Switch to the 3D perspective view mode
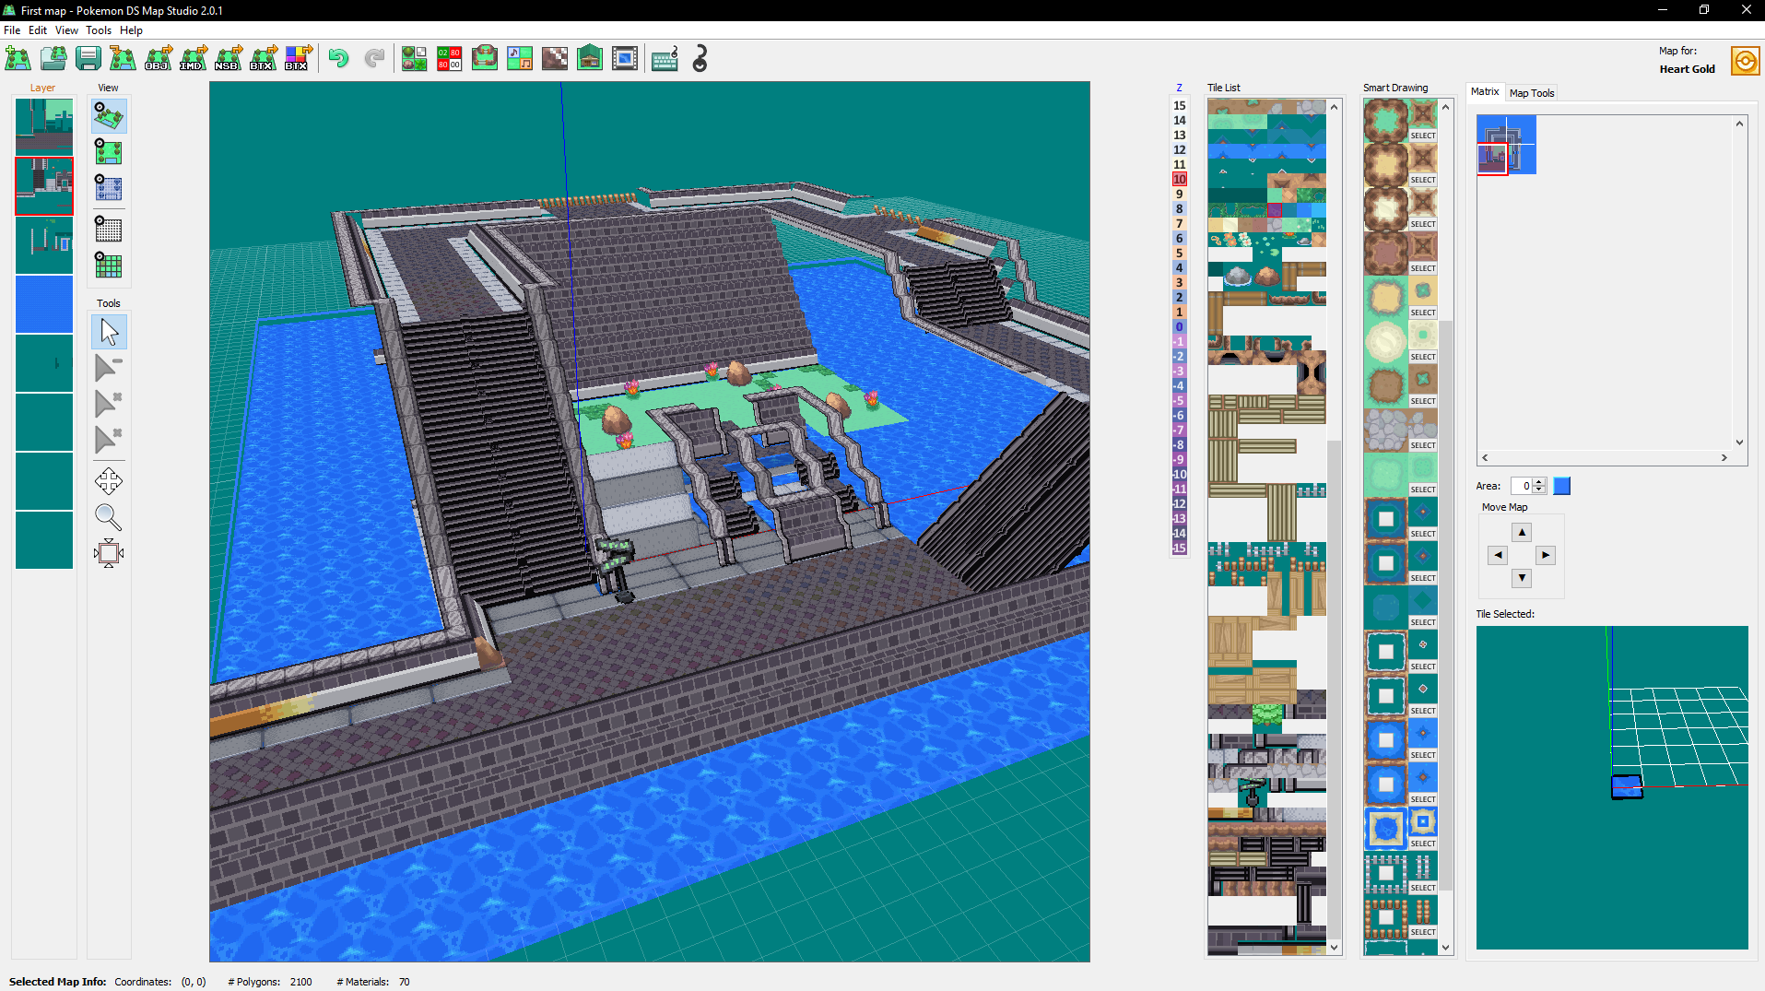The width and height of the screenshot is (1765, 991). tap(109, 116)
